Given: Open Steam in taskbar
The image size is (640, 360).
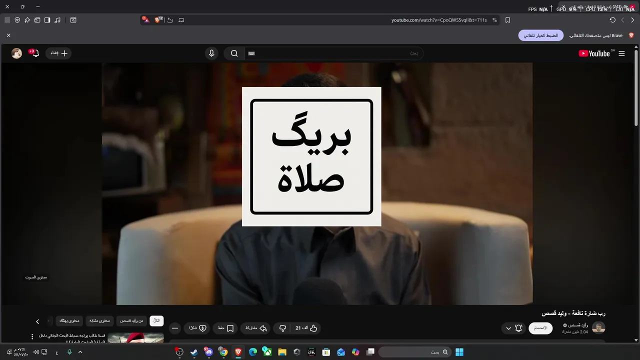Looking at the screenshot, I should click(x=194, y=352).
